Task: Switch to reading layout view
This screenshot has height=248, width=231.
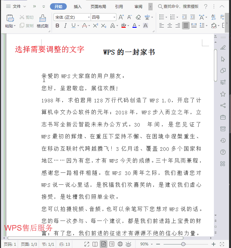Action: click(95, 244)
